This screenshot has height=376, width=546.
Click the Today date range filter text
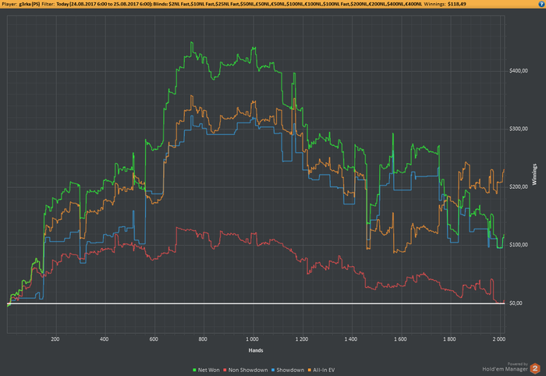[x=104, y=4]
